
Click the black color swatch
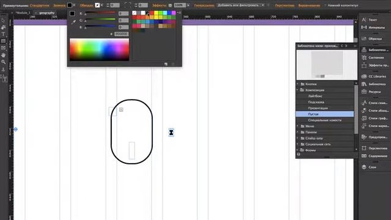tap(147, 13)
